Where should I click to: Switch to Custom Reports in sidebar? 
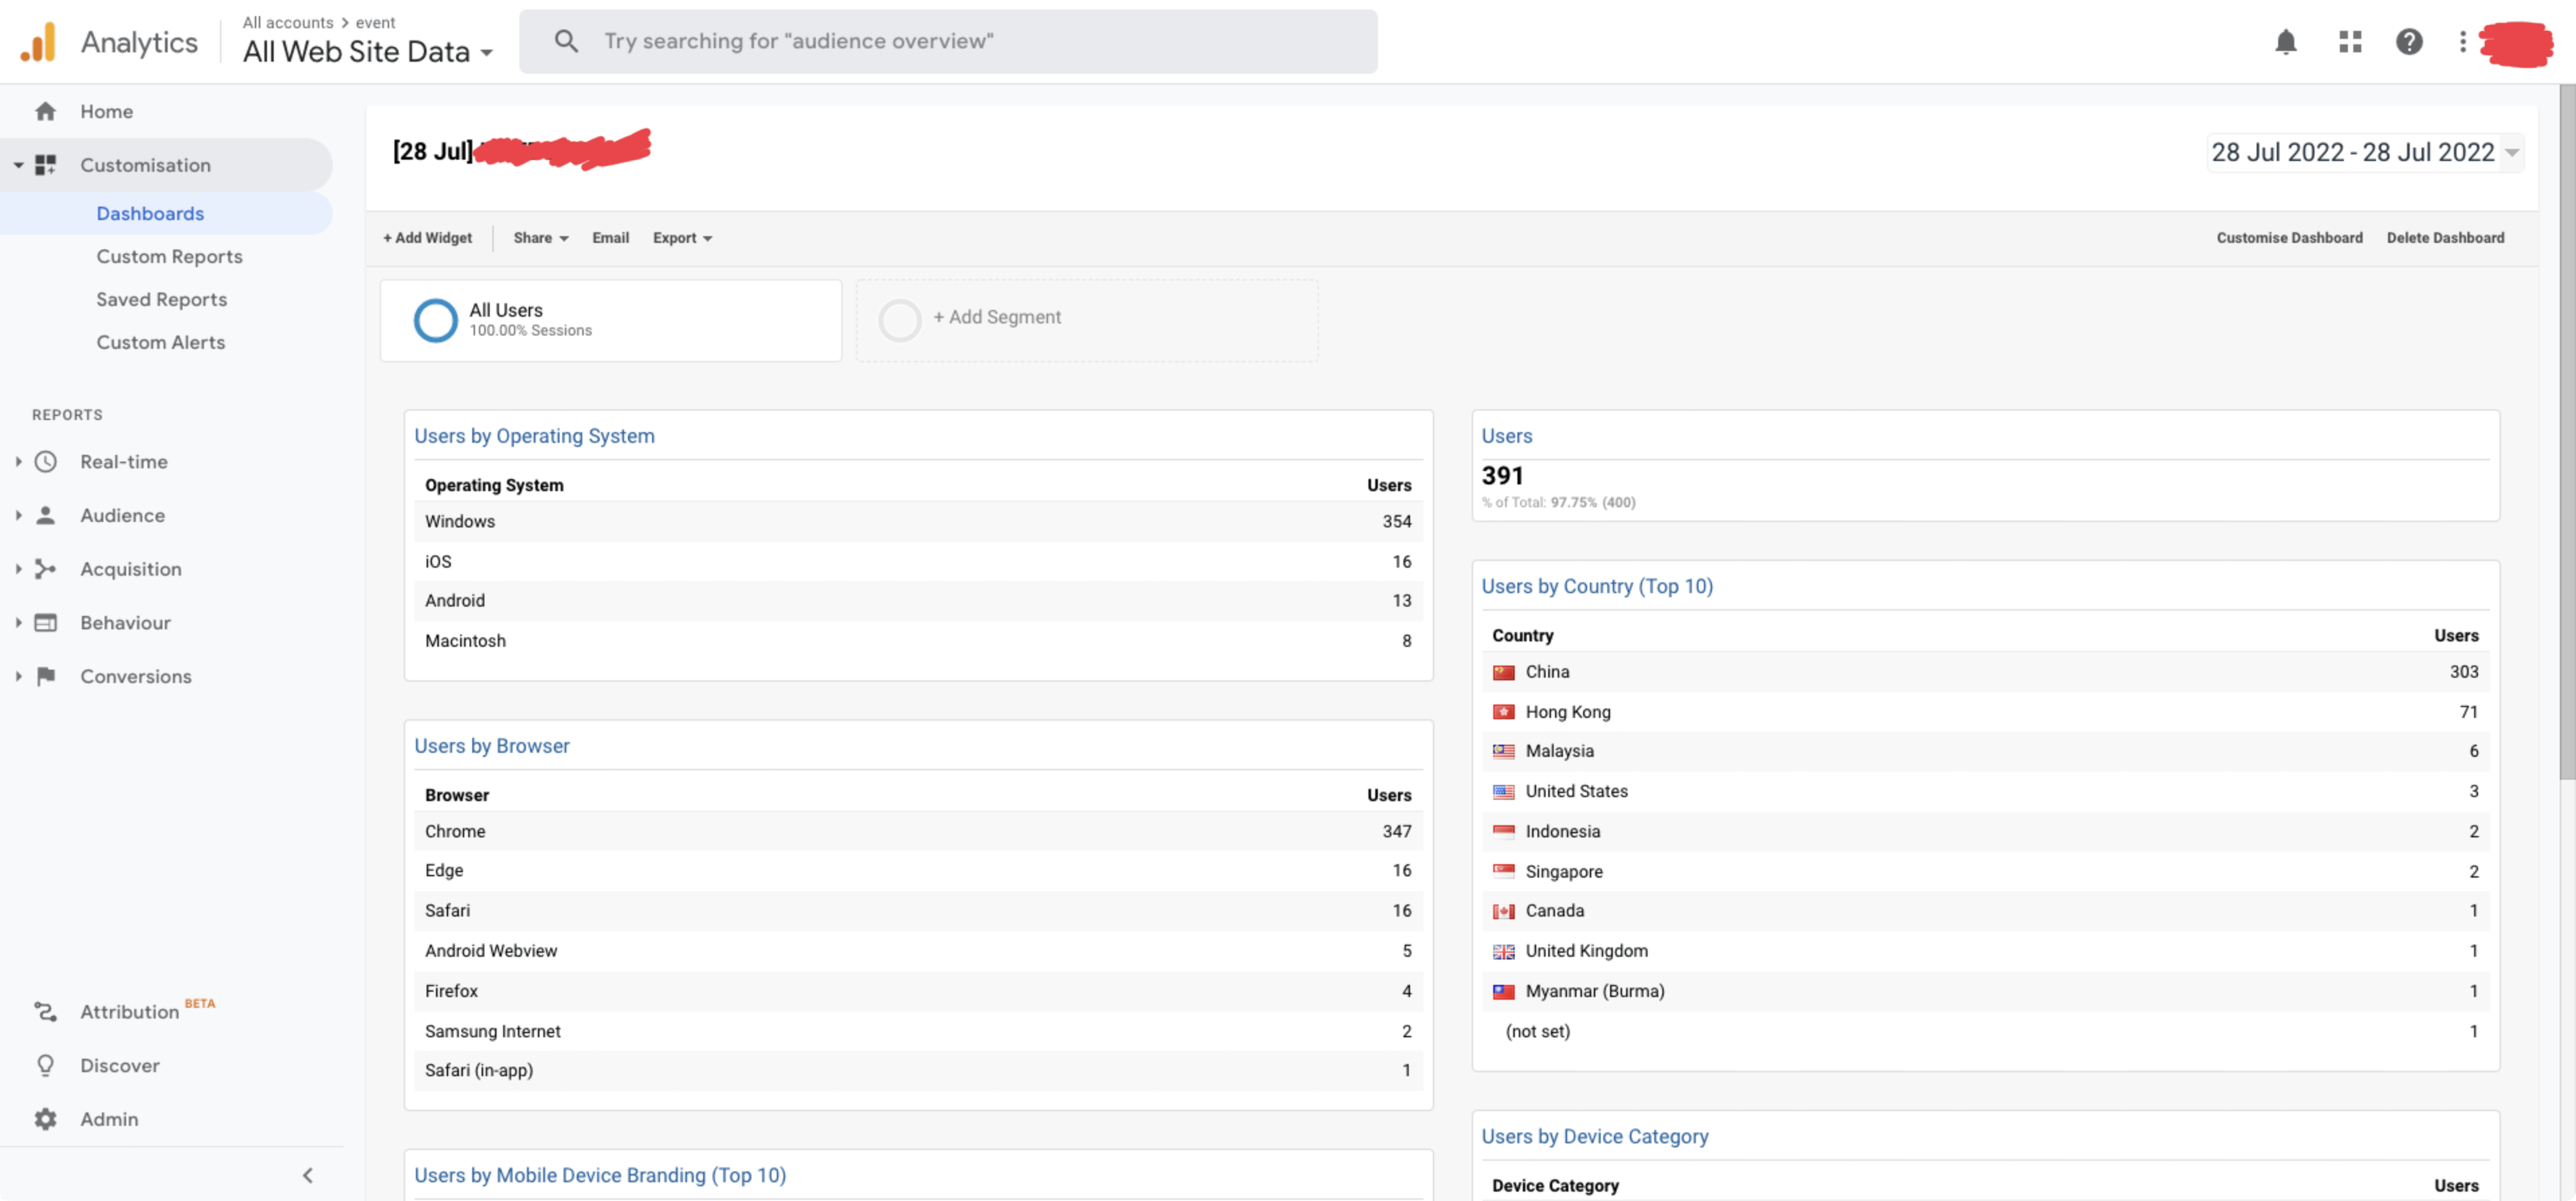point(170,256)
